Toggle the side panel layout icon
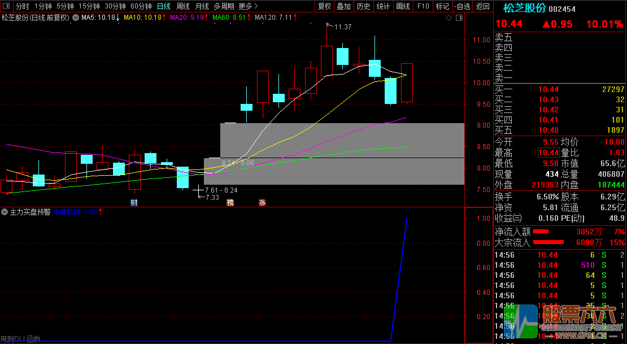 click(6, 6)
